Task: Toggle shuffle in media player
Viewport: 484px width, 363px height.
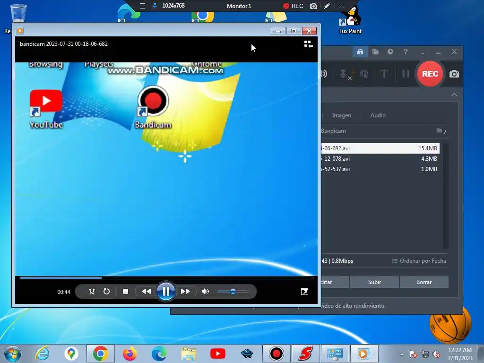Action: click(92, 291)
